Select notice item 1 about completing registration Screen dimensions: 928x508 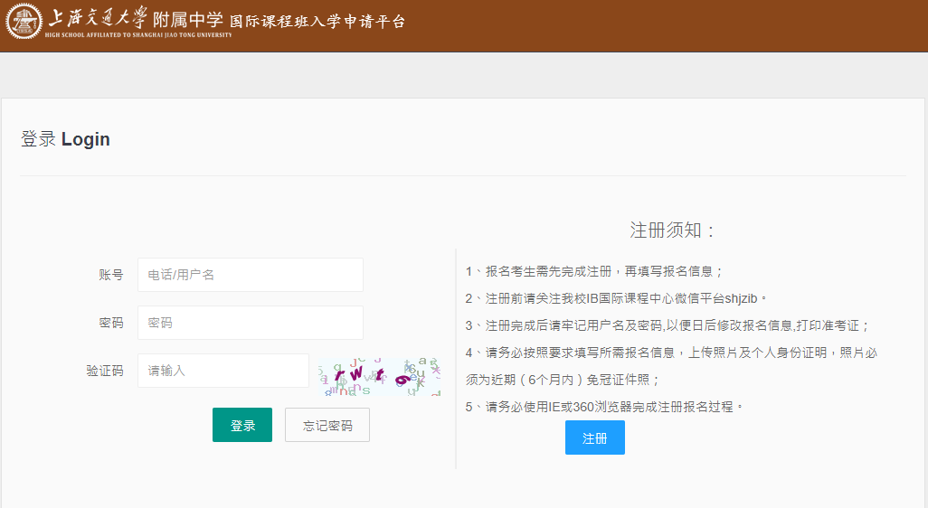[594, 271]
